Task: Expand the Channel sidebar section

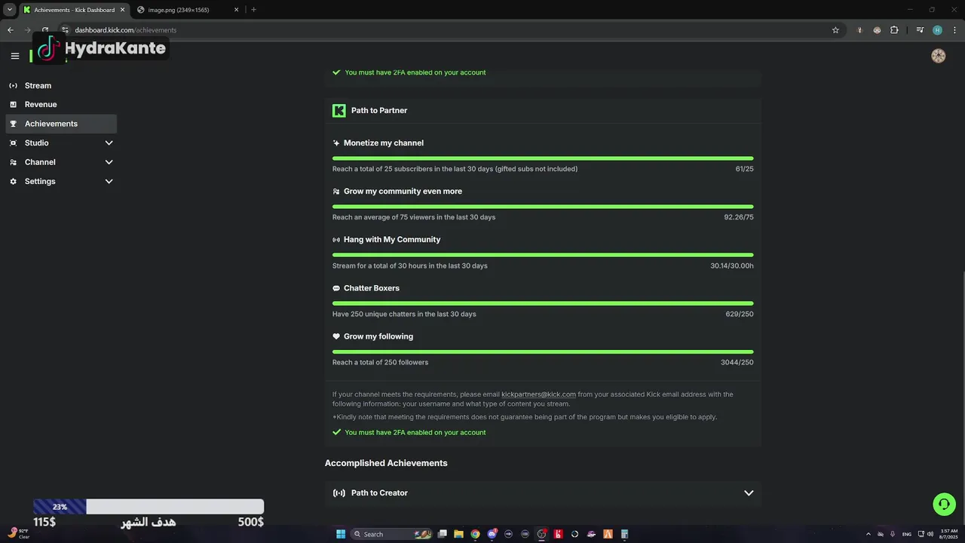Action: tap(61, 162)
